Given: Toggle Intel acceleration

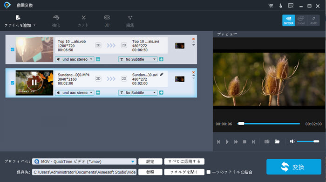Looking at the screenshot, I should (301, 20).
